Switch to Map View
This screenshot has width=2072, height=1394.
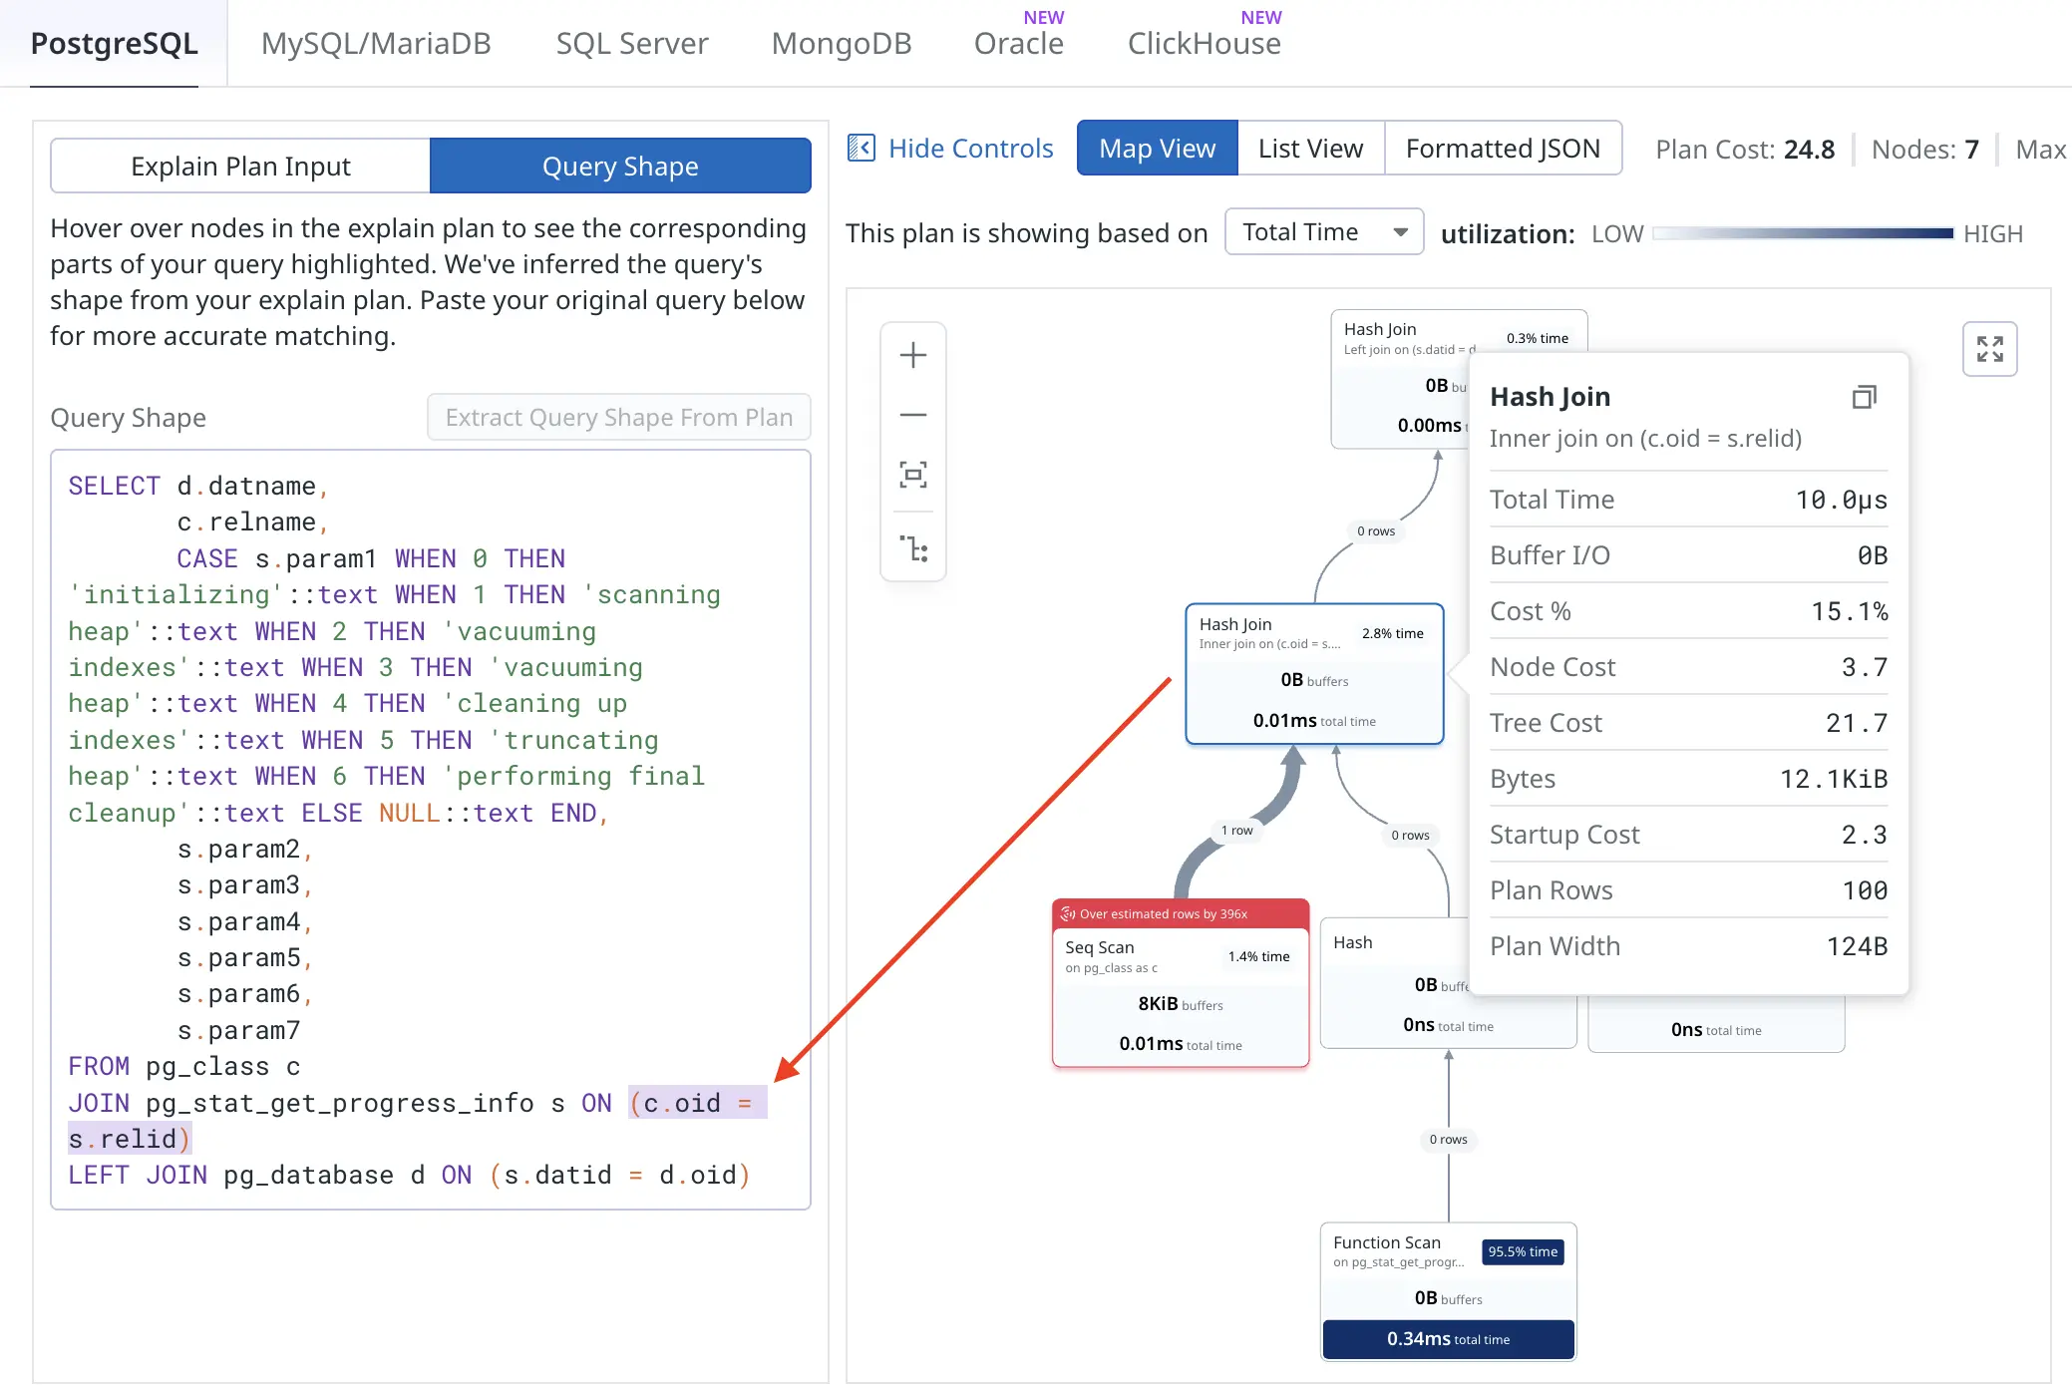(1157, 149)
